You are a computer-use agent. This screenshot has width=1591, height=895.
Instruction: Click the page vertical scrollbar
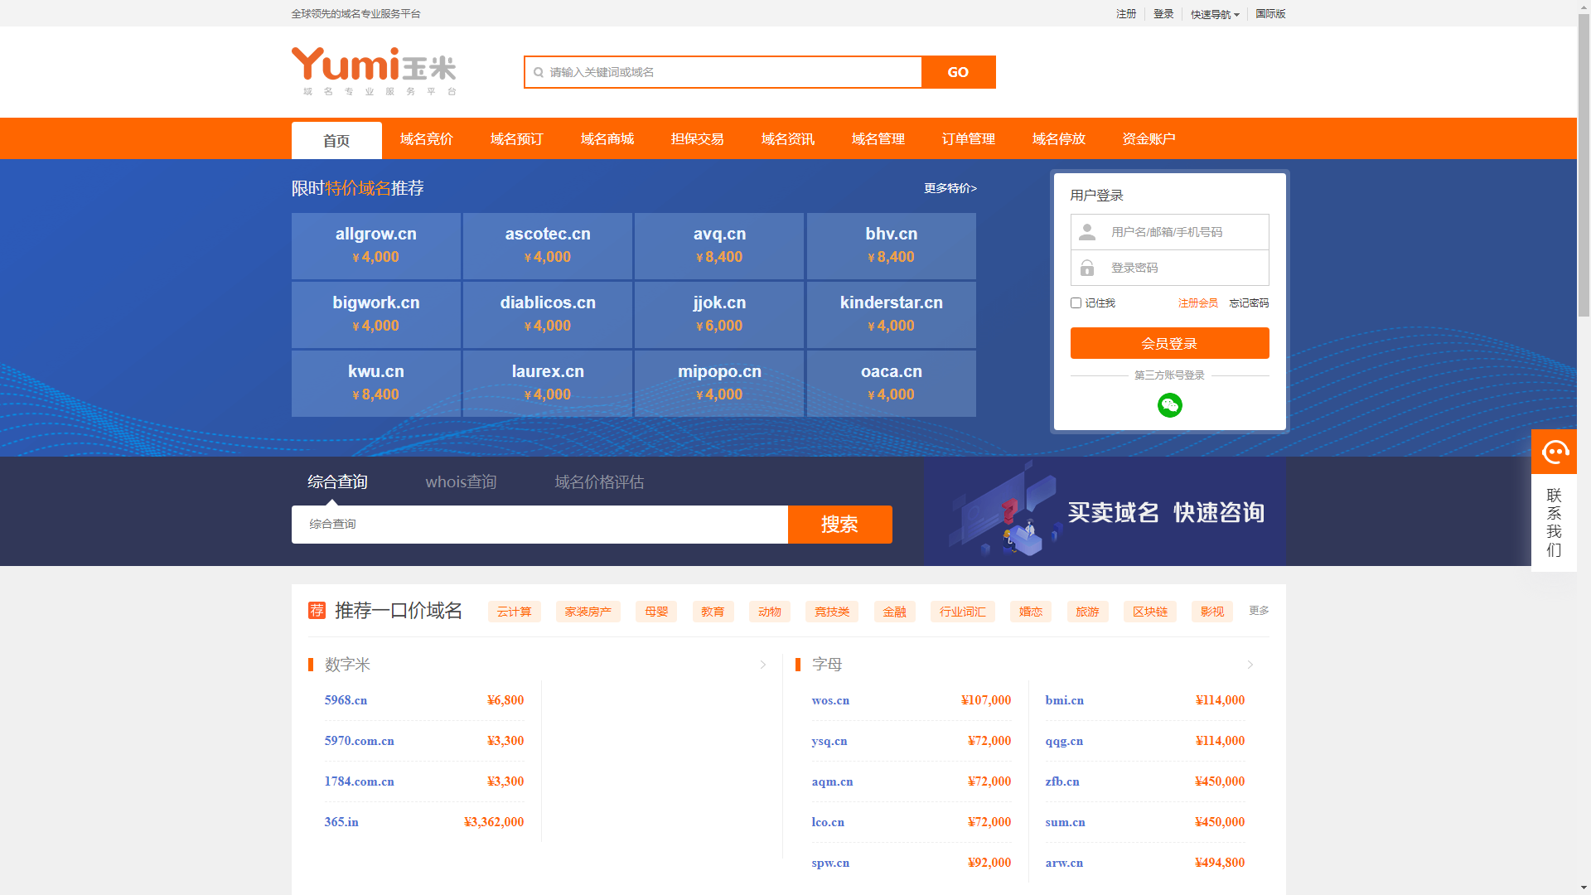point(1584,166)
